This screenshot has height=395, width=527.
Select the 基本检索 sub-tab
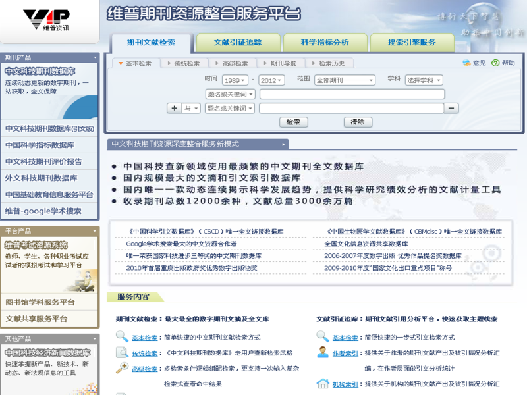[x=135, y=63]
